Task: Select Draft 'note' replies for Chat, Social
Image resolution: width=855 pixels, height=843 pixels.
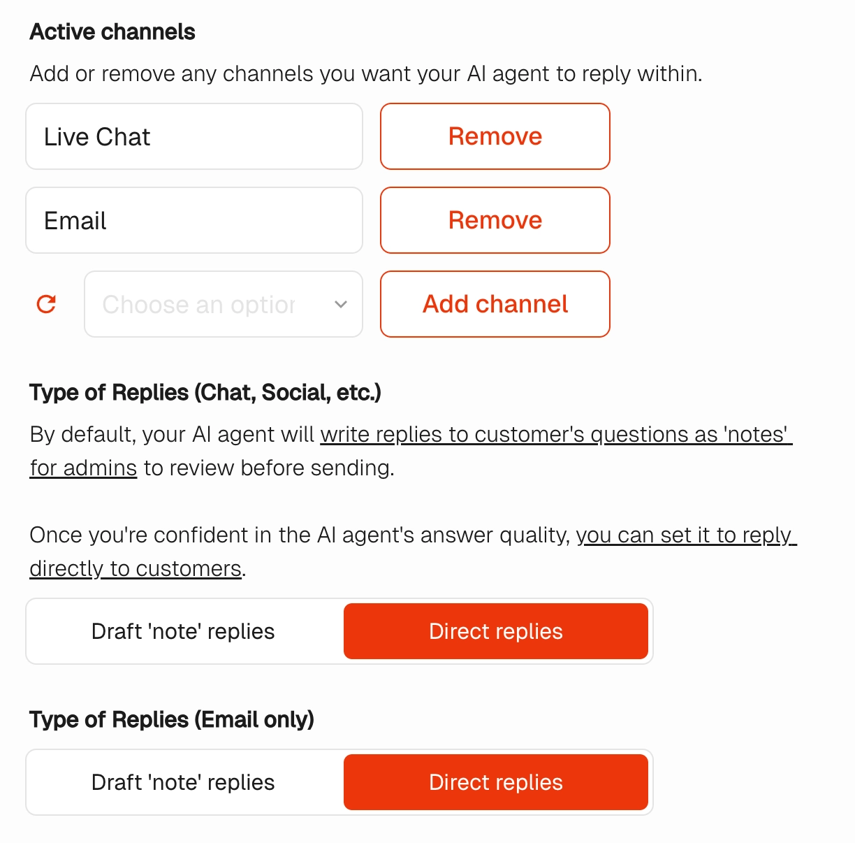Action: [x=183, y=631]
